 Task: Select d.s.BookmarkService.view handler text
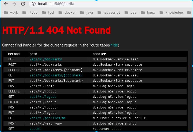coord(115,75)
